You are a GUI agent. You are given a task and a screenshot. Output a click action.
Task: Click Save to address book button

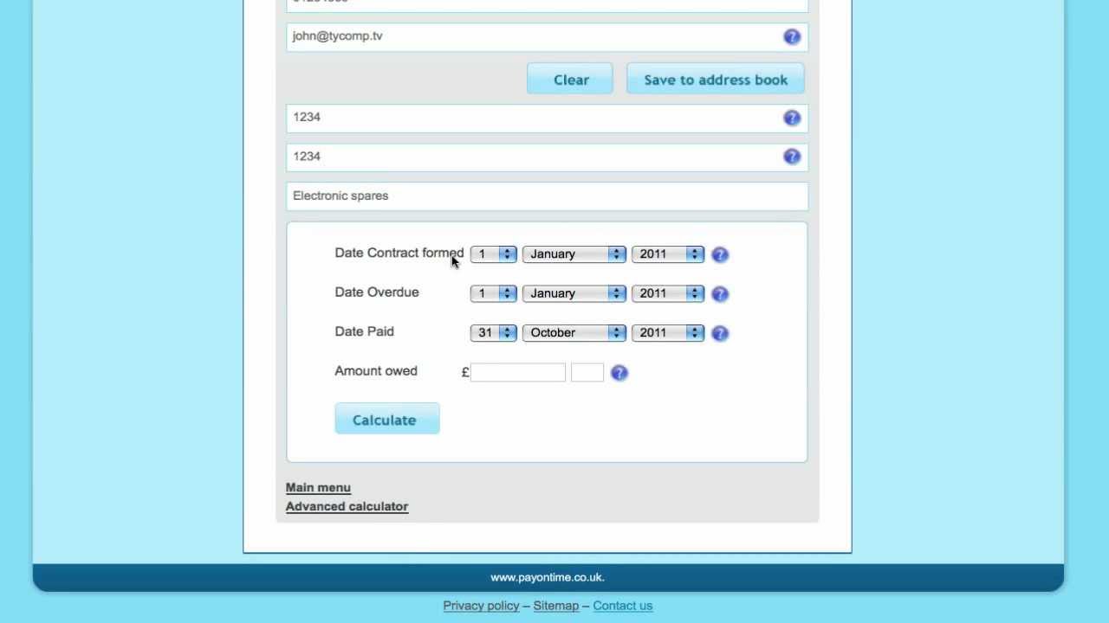point(716,79)
